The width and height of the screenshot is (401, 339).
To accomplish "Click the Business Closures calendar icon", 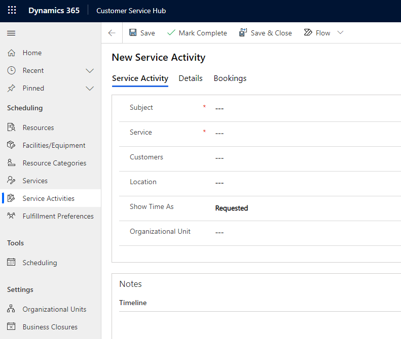I will (x=11, y=326).
